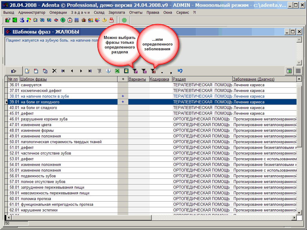Image resolution: width=307 pixels, height=230 pixels.
Task: Click the first aid kit toolbar icon
Action: point(70,20)
